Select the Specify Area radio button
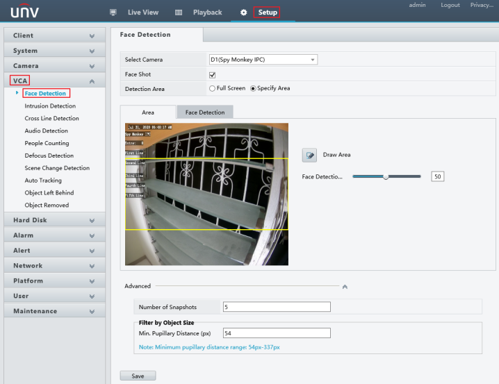Screen dimensions: 499x384 [253, 88]
